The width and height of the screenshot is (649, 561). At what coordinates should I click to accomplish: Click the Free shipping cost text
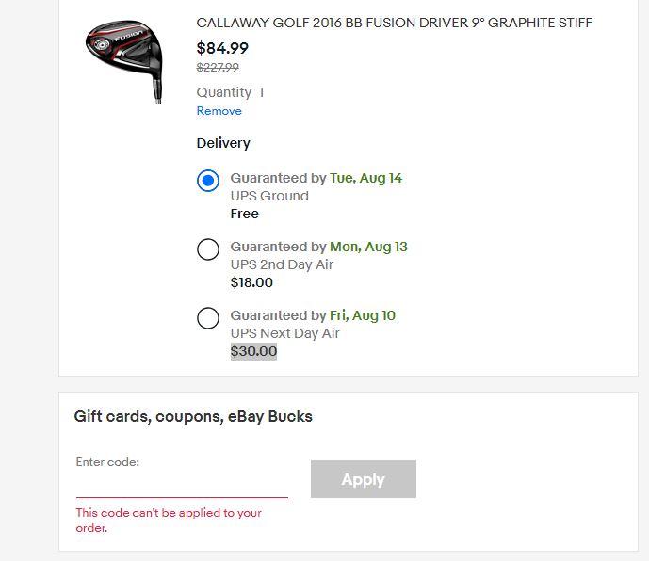(x=245, y=214)
